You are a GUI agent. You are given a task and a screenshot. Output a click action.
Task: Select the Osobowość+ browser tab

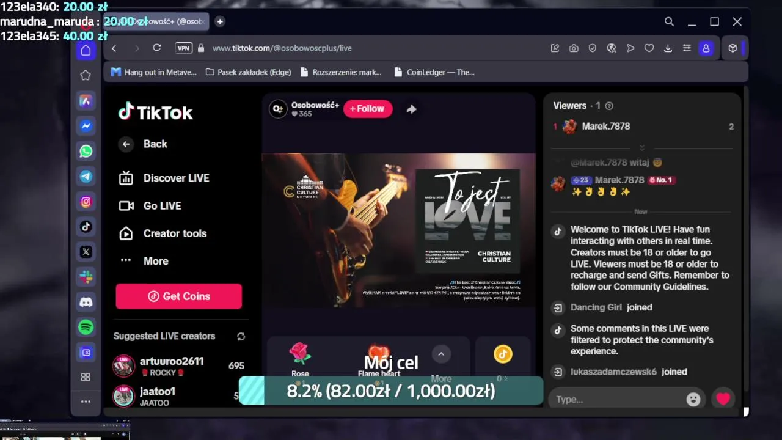(157, 21)
